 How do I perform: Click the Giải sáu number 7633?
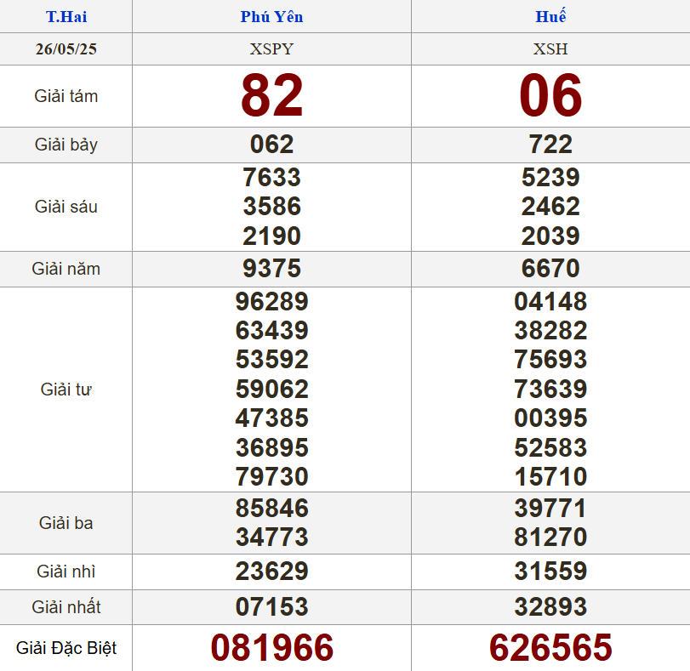tap(271, 178)
